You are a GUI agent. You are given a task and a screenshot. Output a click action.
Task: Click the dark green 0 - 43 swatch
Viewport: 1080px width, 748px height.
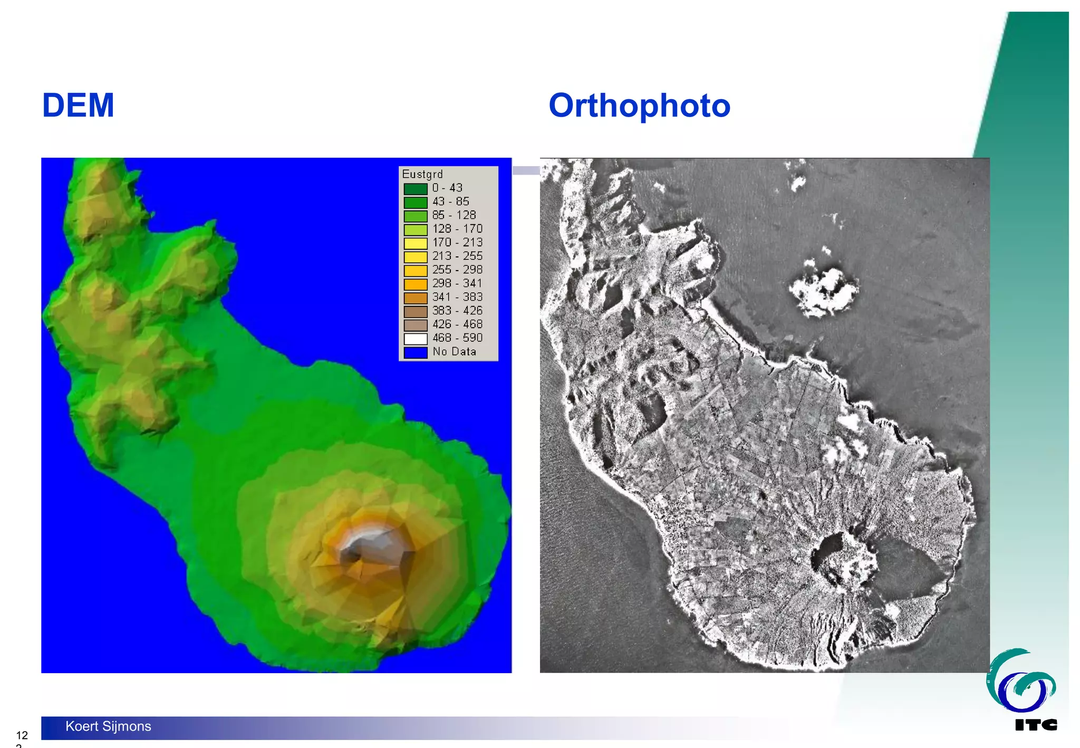pos(415,188)
